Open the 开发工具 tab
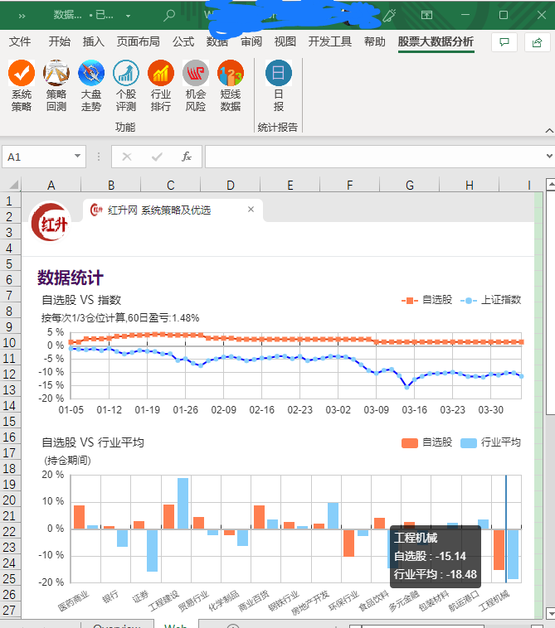The image size is (555, 628). click(330, 41)
